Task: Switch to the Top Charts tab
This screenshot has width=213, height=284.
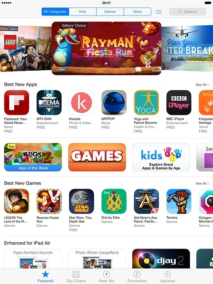Action: [76, 277]
